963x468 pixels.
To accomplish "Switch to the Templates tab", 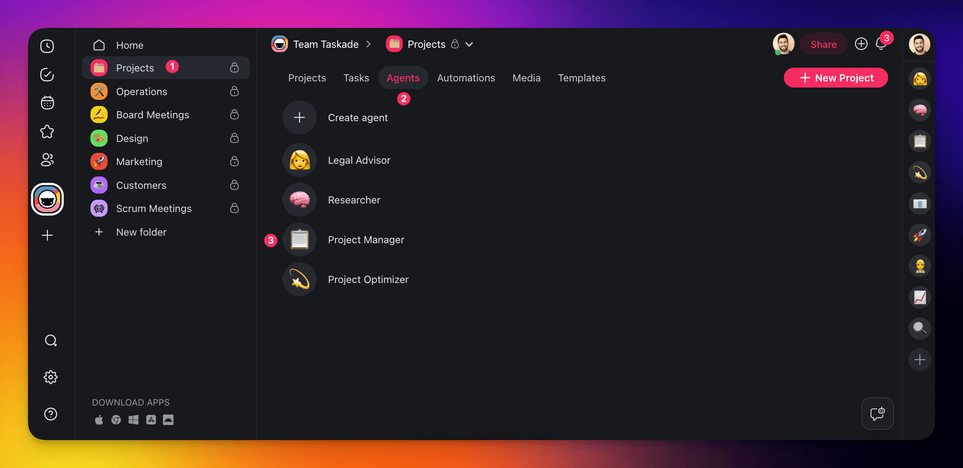I will pos(581,78).
